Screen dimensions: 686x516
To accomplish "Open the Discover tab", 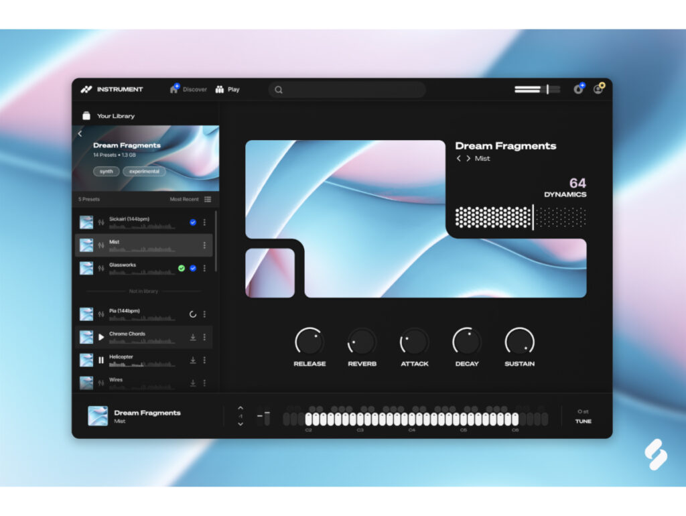I will coord(188,89).
